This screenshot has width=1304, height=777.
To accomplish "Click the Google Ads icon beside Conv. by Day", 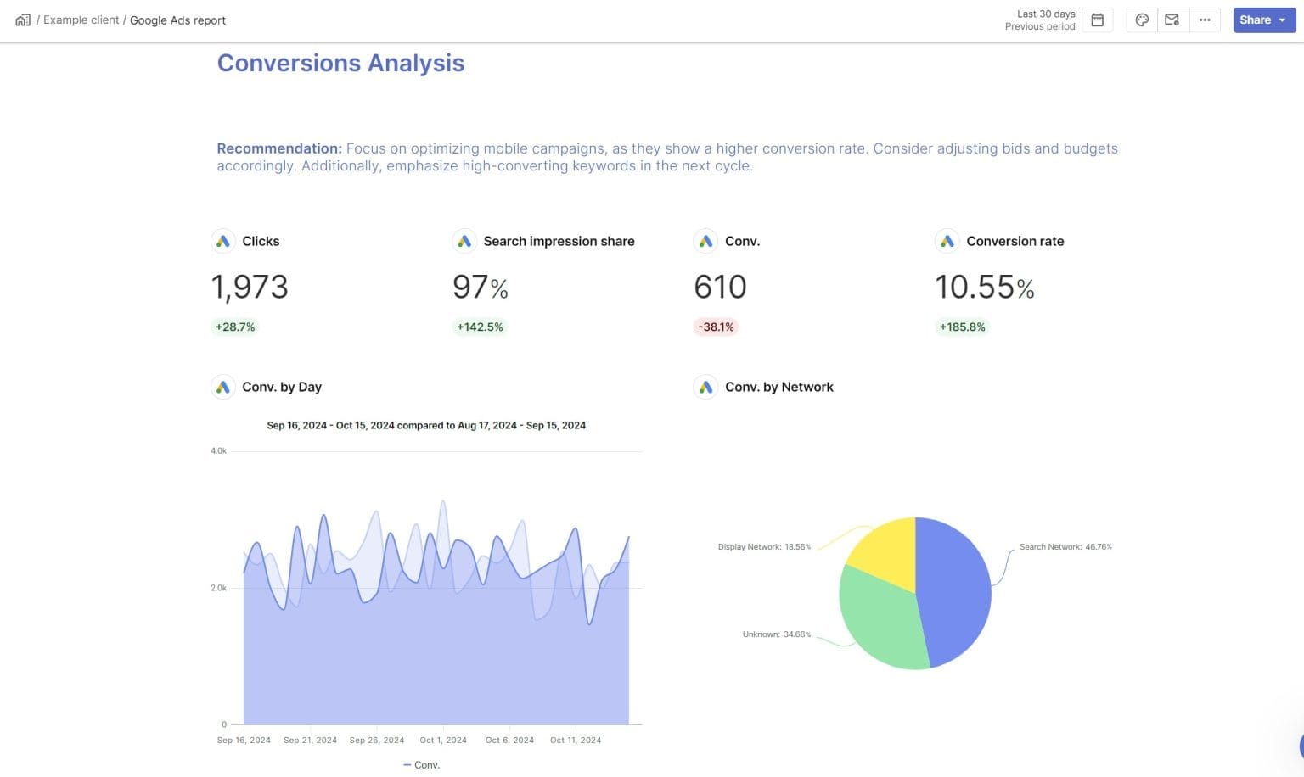I will pos(222,387).
